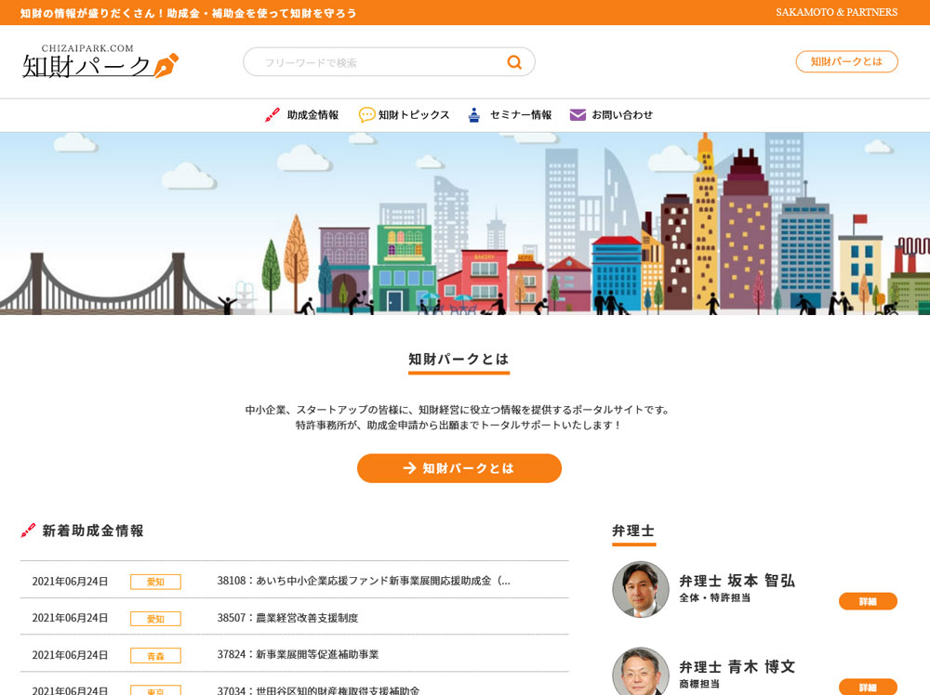Click the 知財パーク logo in the header
Image resolution: width=930 pixels, height=695 pixels.
coord(100,61)
